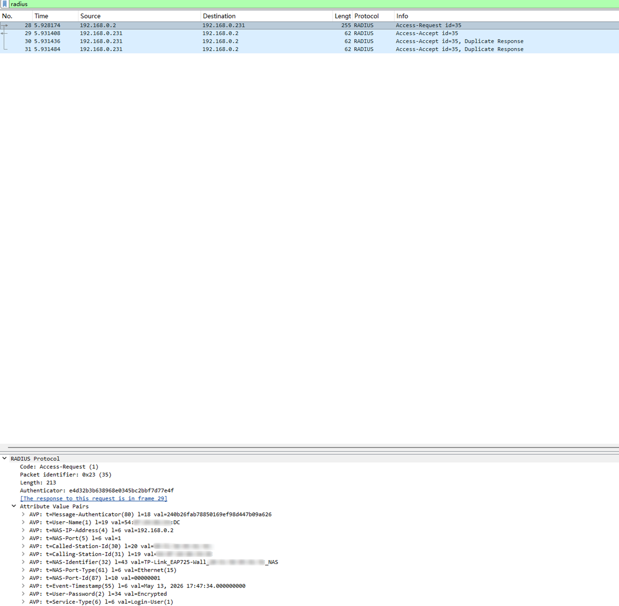This screenshot has height=606, width=619.
Task: Click the horizontal scrollbar of packet list
Action: pyautogui.click(x=313, y=447)
